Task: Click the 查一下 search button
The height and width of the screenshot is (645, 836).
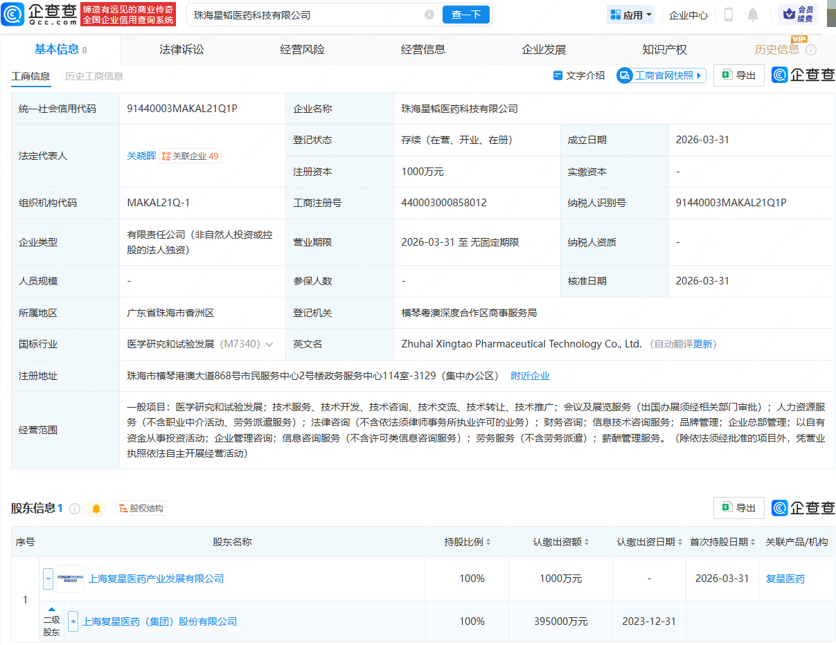Action: coord(465,15)
